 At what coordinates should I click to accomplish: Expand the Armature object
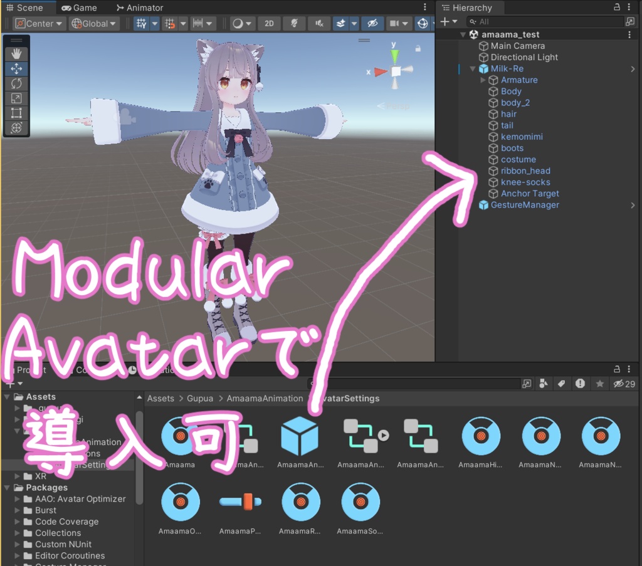click(483, 80)
